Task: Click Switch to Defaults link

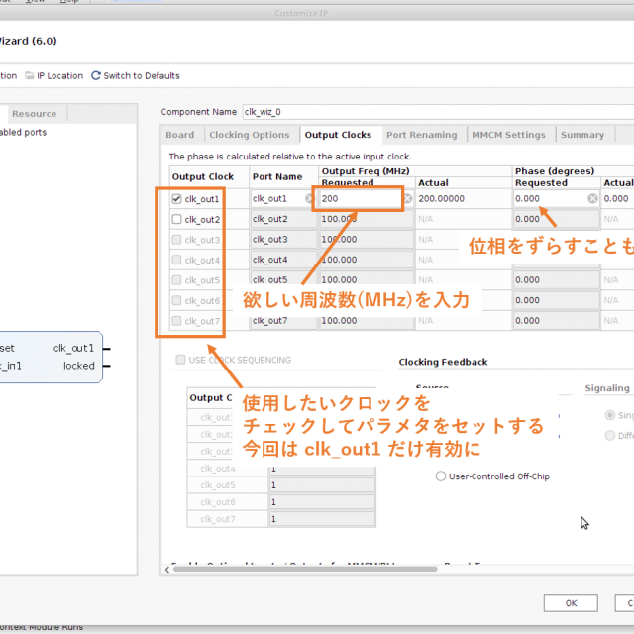Action: [x=142, y=75]
